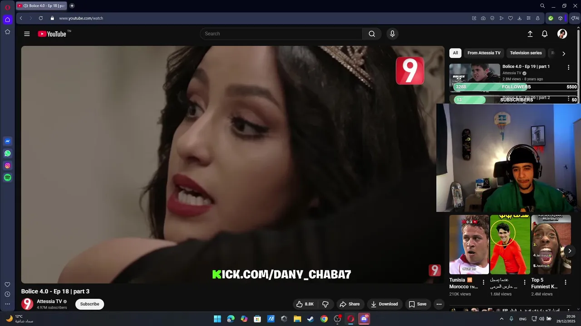The height and width of the screenshot is (326, 581).
Task: Start voice search with the microphone icon
Action: 393,34
